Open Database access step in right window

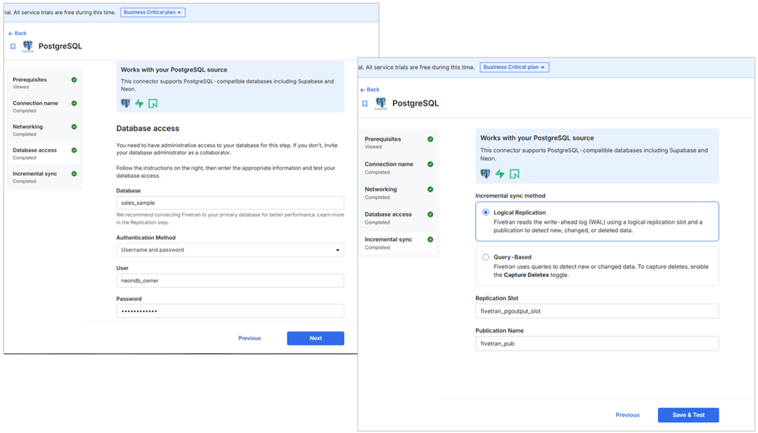(x=399, y=218)
